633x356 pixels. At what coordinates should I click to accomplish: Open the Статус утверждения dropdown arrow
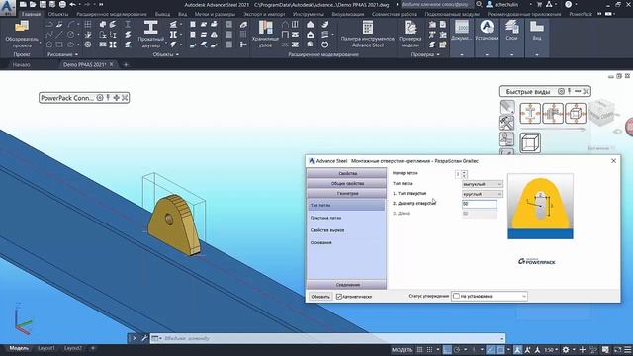(523, 296)
